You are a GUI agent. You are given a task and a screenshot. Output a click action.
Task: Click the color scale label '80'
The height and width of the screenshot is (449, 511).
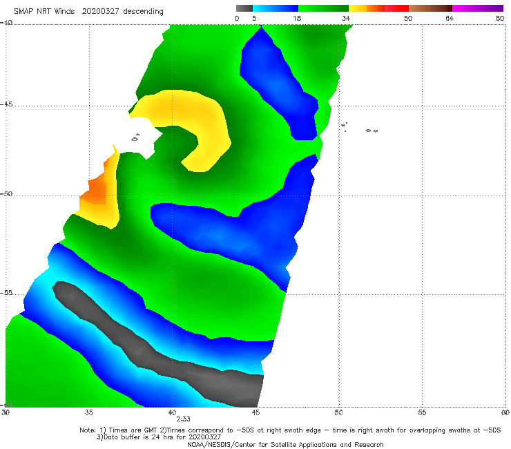coord(500,19)
